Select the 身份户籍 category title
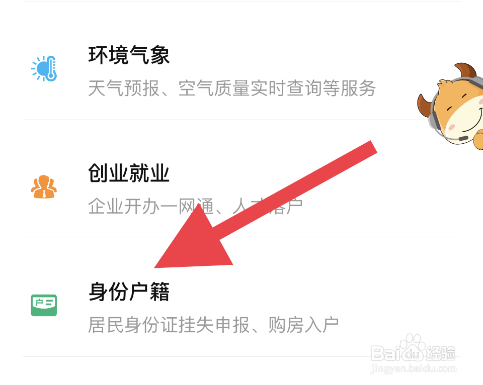This screenshot has width=483, height=385. coord(129,292)
